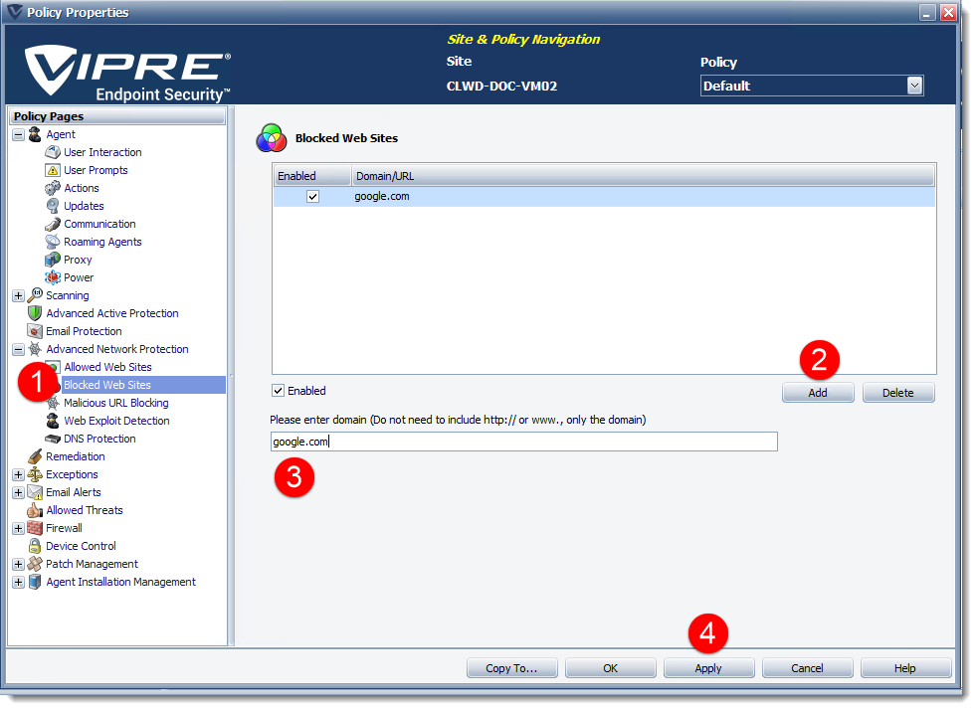The height and width of the screenshot is (710, 977).
Task: Expand the Agent Installation Management node
Action: point(18,583)
